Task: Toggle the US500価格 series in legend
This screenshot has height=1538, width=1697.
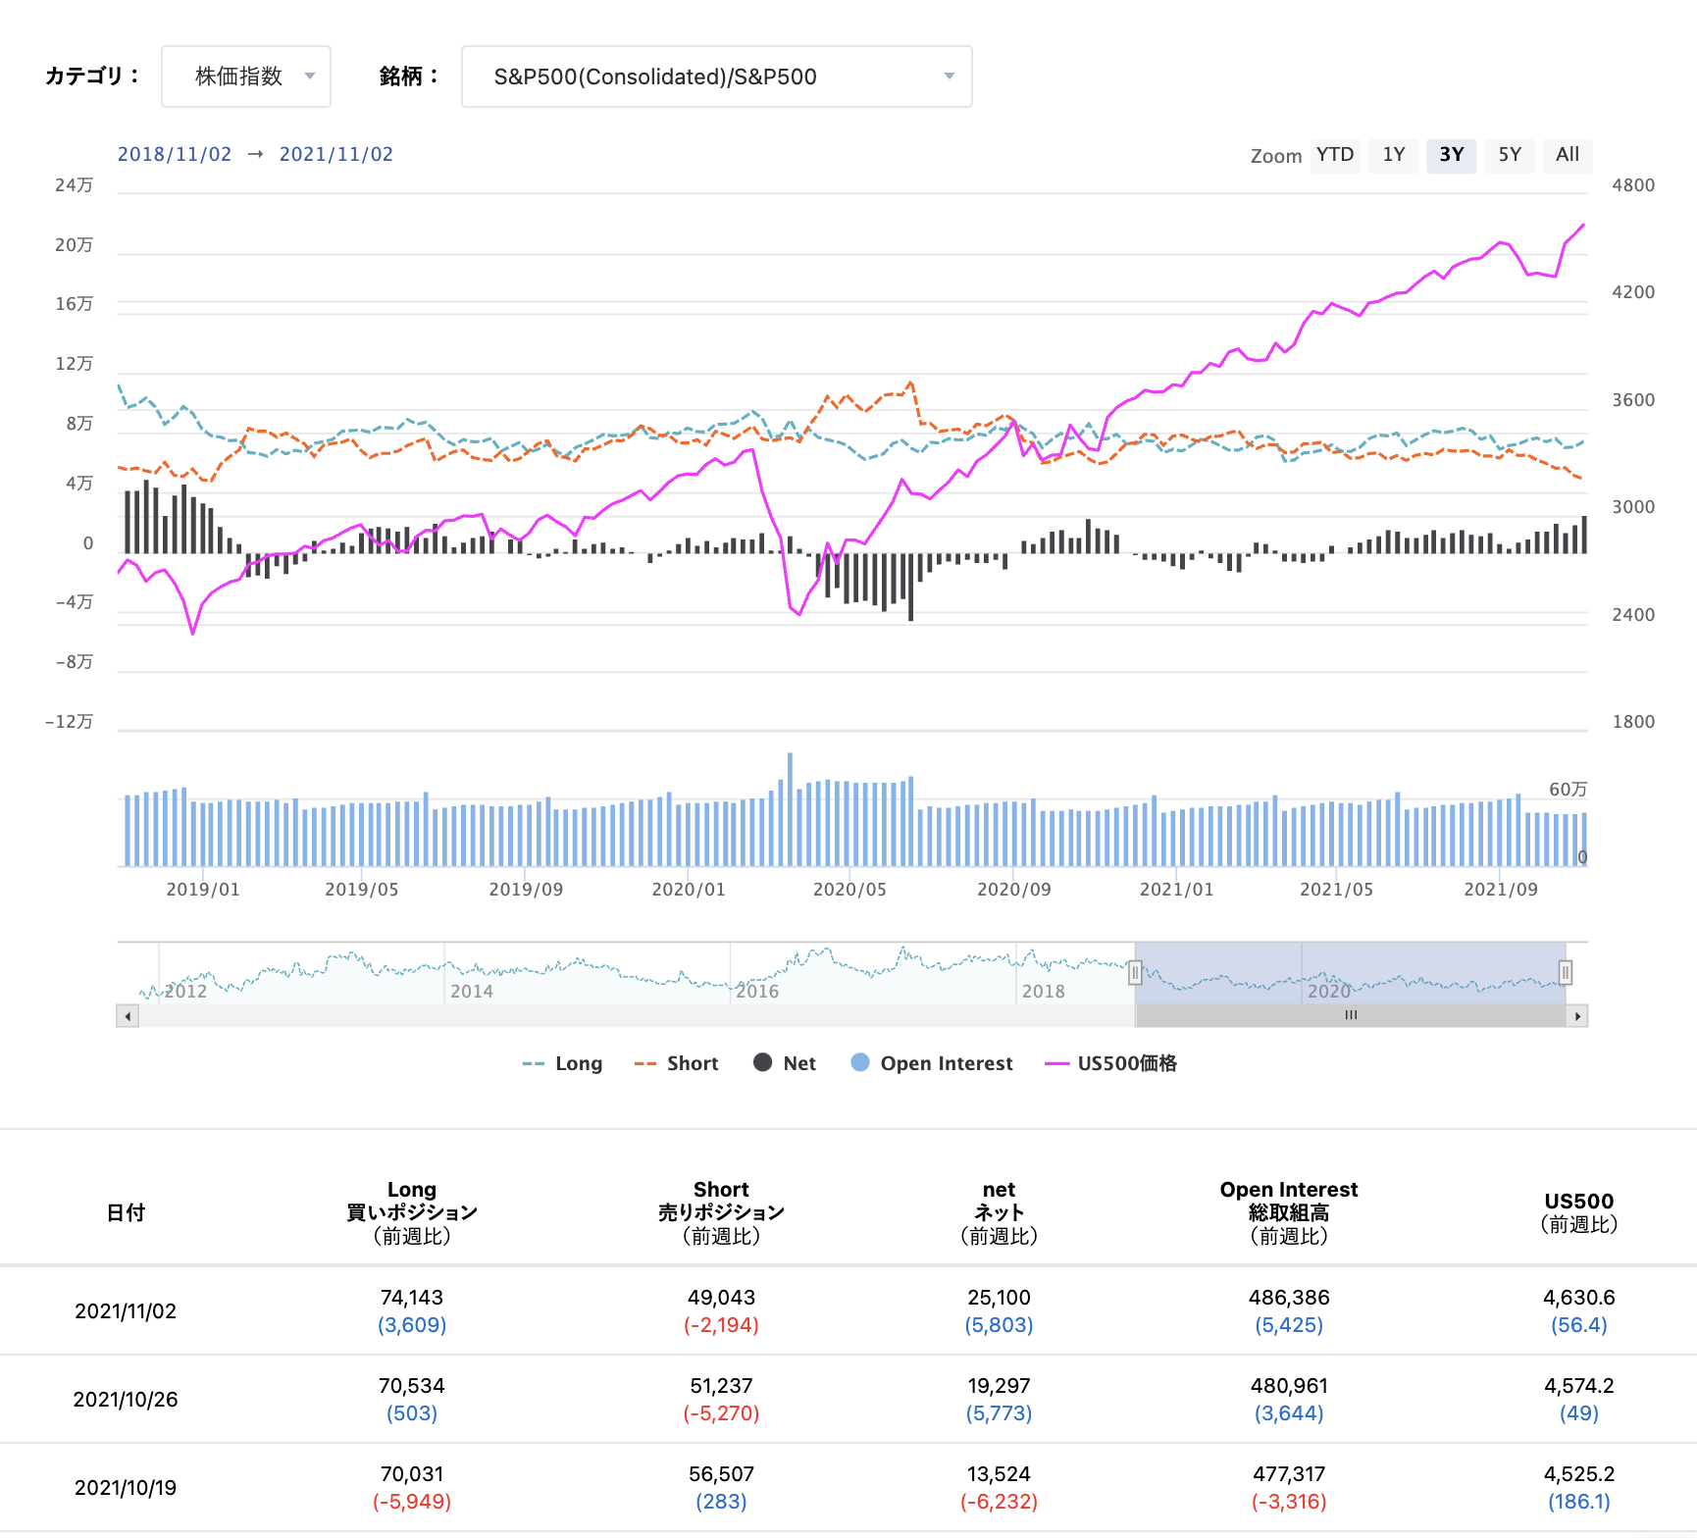Action: (1110, 1063)
